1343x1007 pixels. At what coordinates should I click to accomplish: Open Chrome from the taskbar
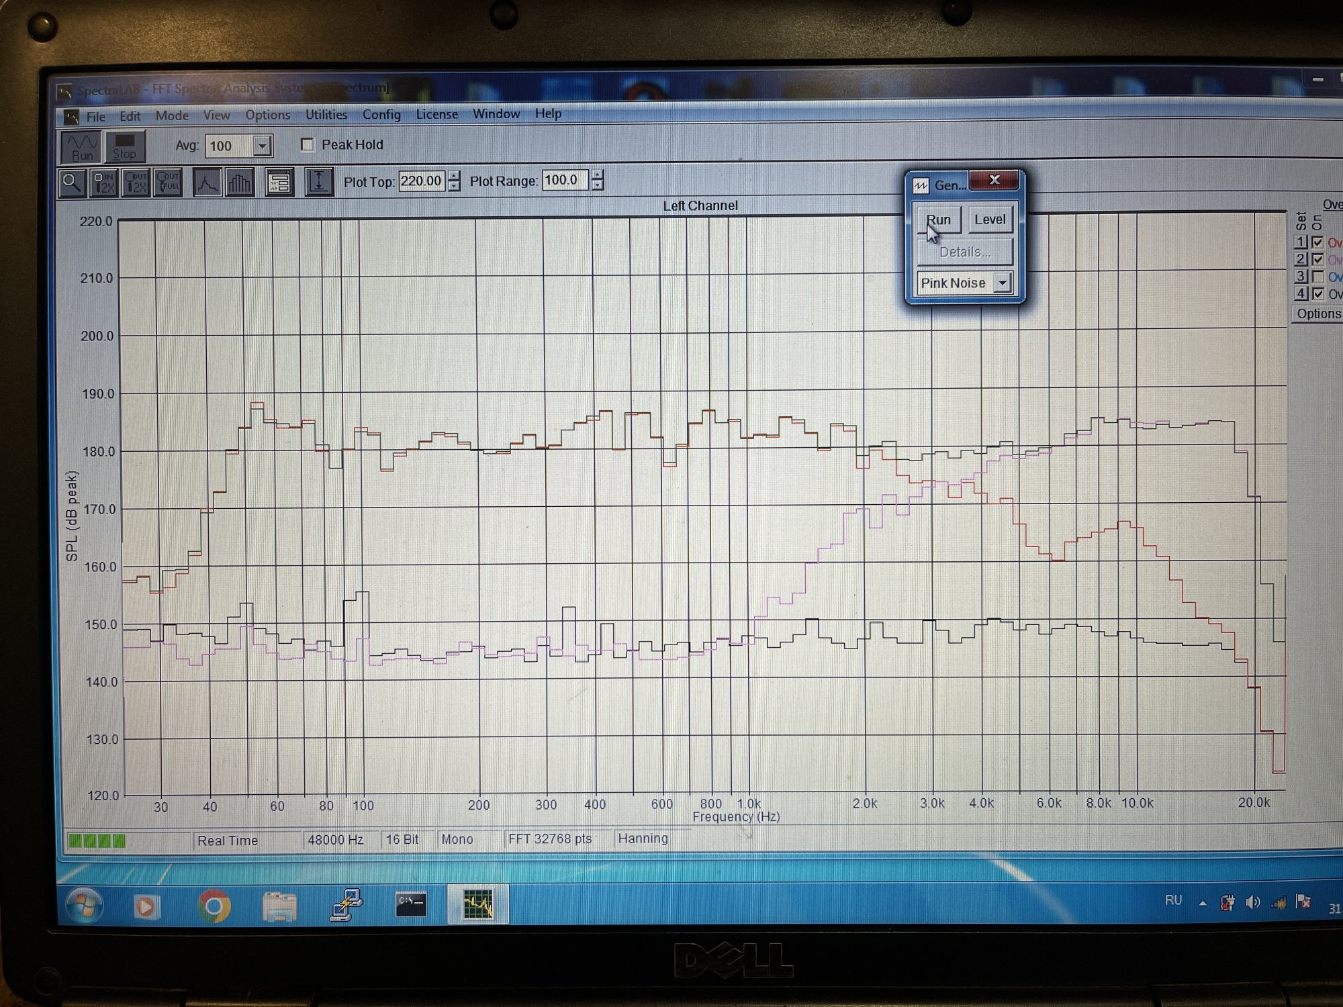coord(214,906)
